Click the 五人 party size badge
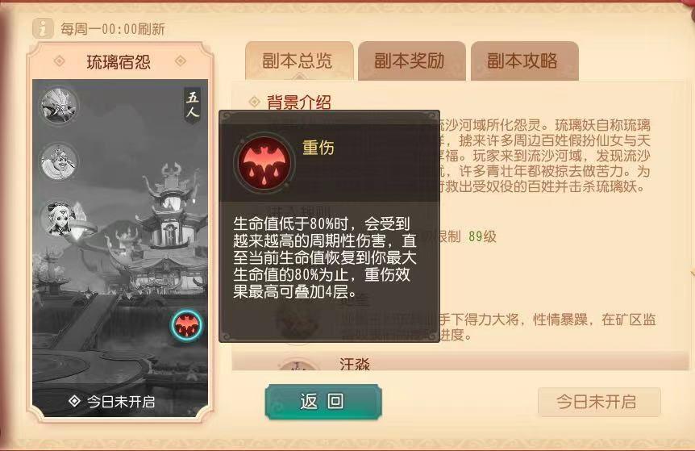This screenshot has width=695, height=451. pos(192,104)
